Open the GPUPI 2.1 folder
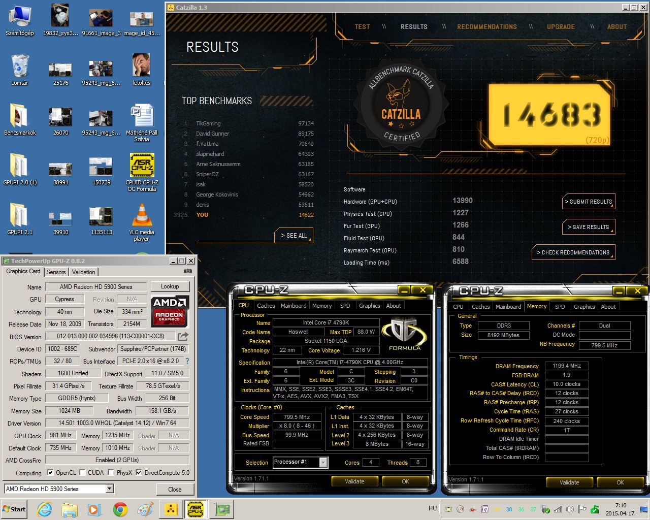This screenshot has width=650, height=520. [x=20, y=219]
